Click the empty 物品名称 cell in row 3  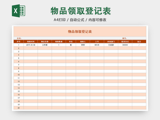coord(45,51)
